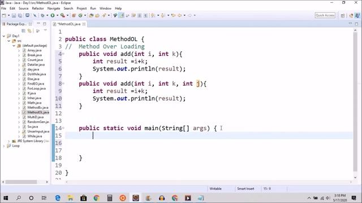Image resolution: width=362 pixels, height=203 pixels.
Task: Open Microsoft Edge from the taskbar
Action: pyautogui.click(x=58, y=198)
